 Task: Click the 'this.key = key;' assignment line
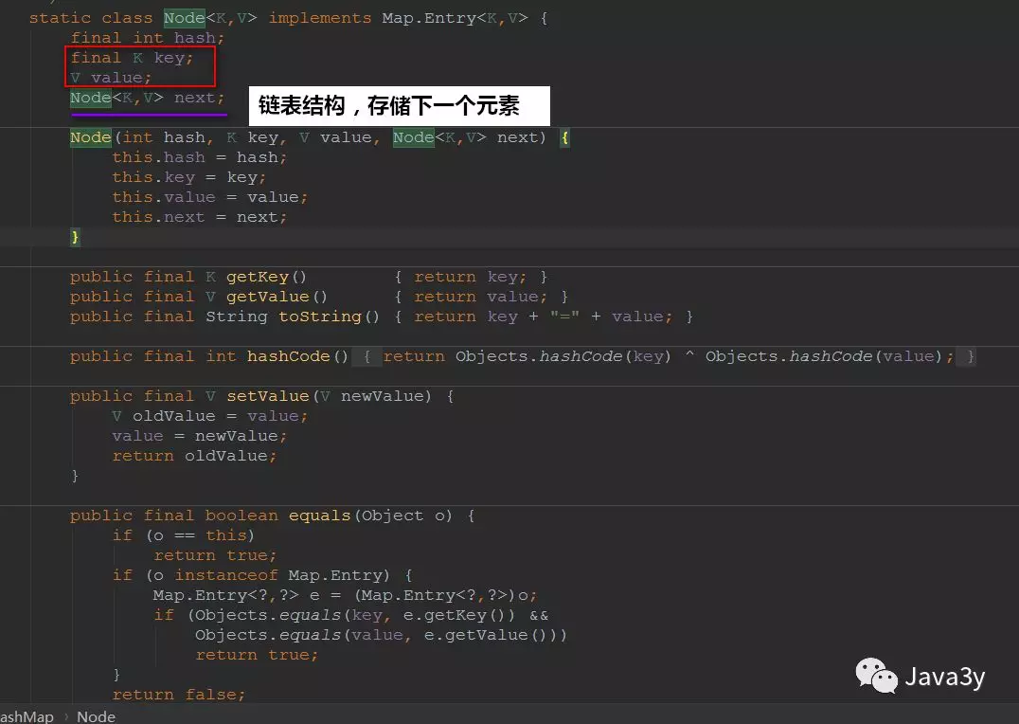[189, 177]
